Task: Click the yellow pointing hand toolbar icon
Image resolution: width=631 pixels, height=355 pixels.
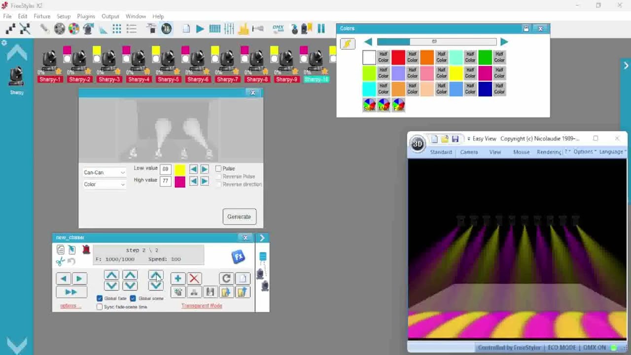Action: coord(243,29)
